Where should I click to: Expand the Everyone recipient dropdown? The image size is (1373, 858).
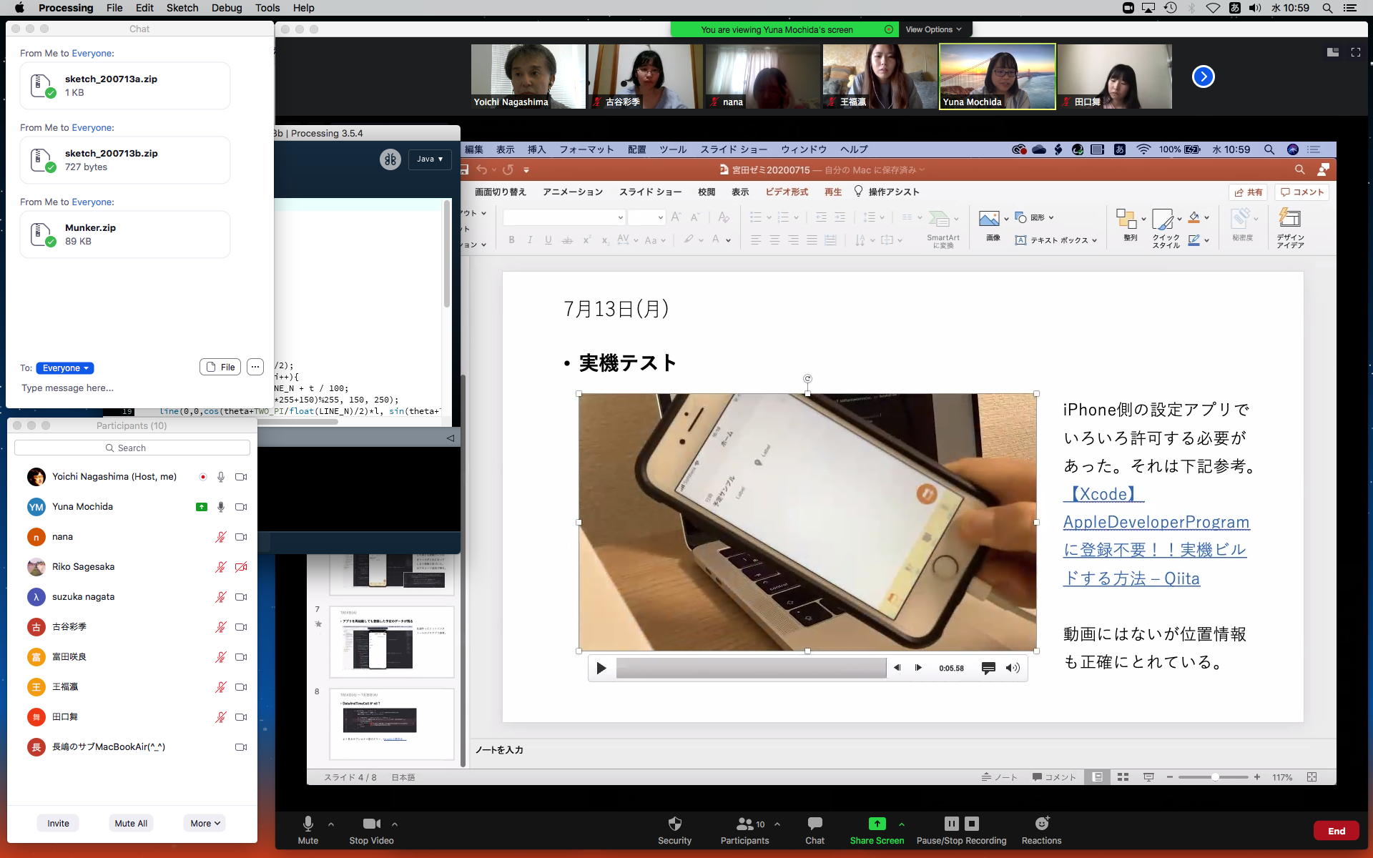(x=65, y=368)
